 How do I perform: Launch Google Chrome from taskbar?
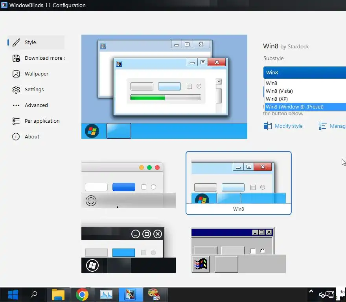(x=82, y=295)
